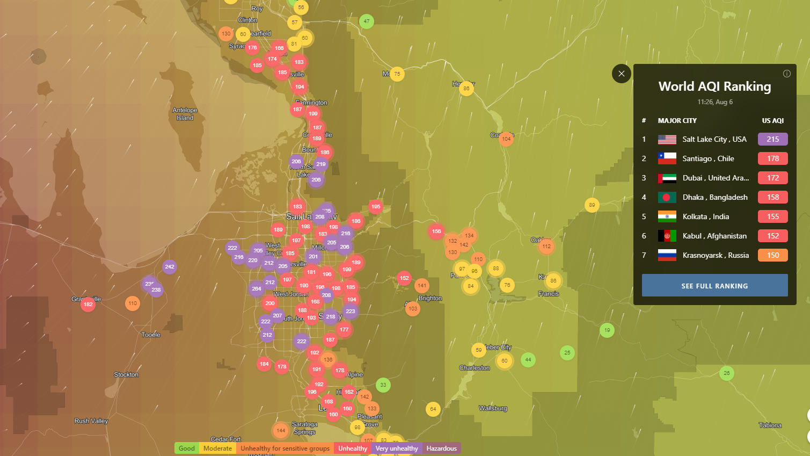Open the purple 222 marker at far west of Salt Lake

pos(232,248)
